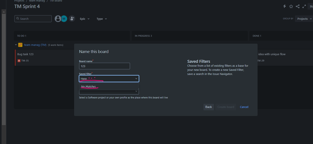Click the TM-35 bug type icon
Viewport: 313px width, 144px height.
(19, 61)
